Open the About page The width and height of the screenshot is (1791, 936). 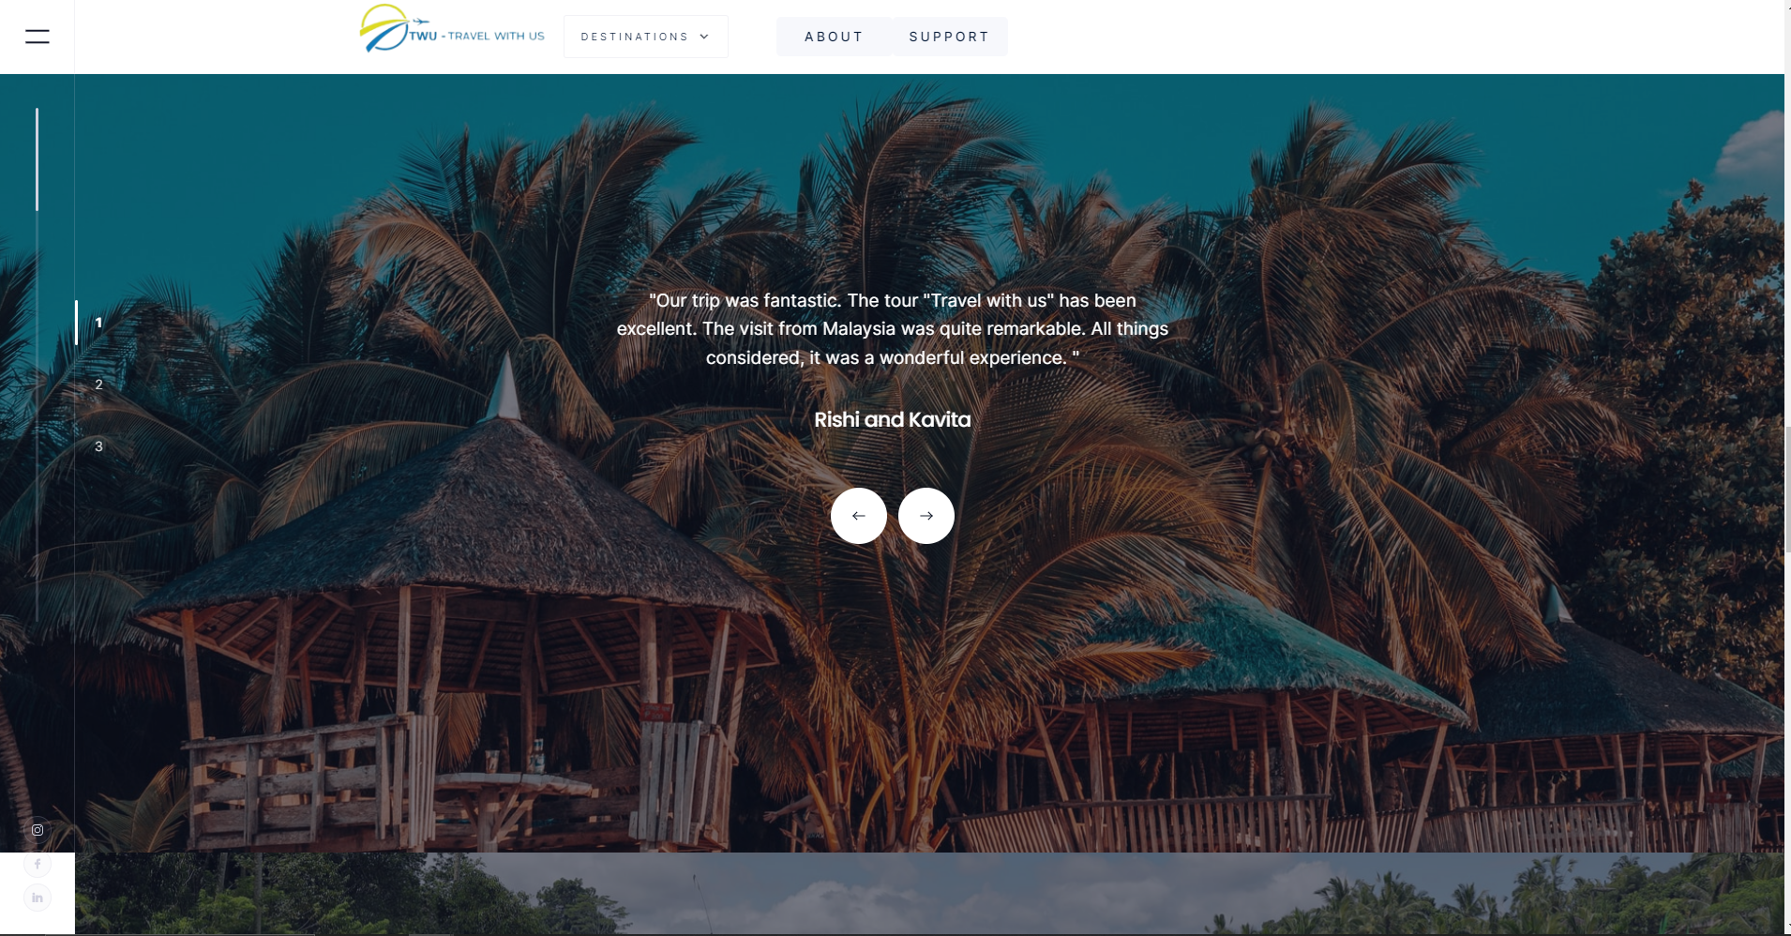coord(833,37)
